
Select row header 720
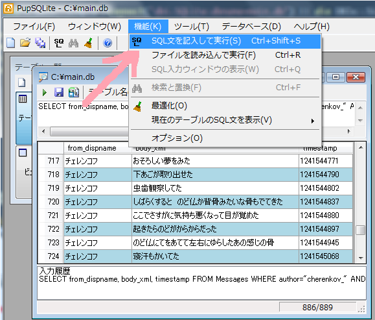pos(51,202)
